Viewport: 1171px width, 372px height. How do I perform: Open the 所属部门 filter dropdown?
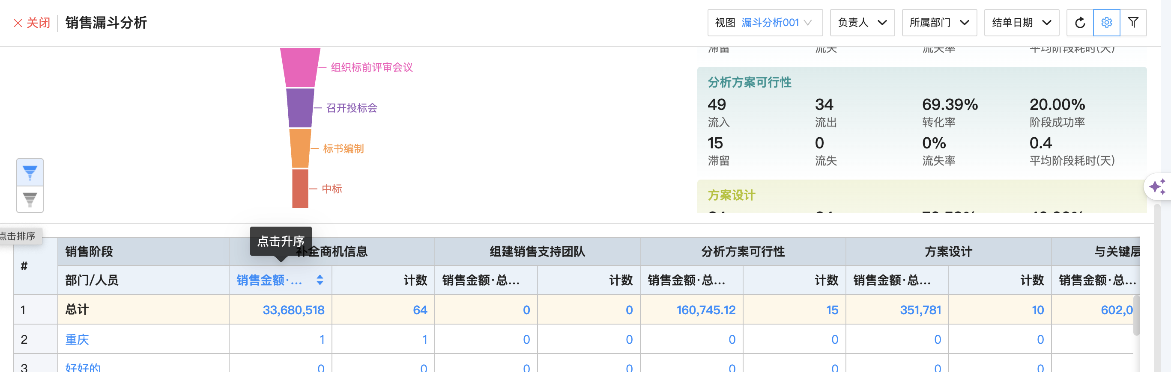click(939, 23)
